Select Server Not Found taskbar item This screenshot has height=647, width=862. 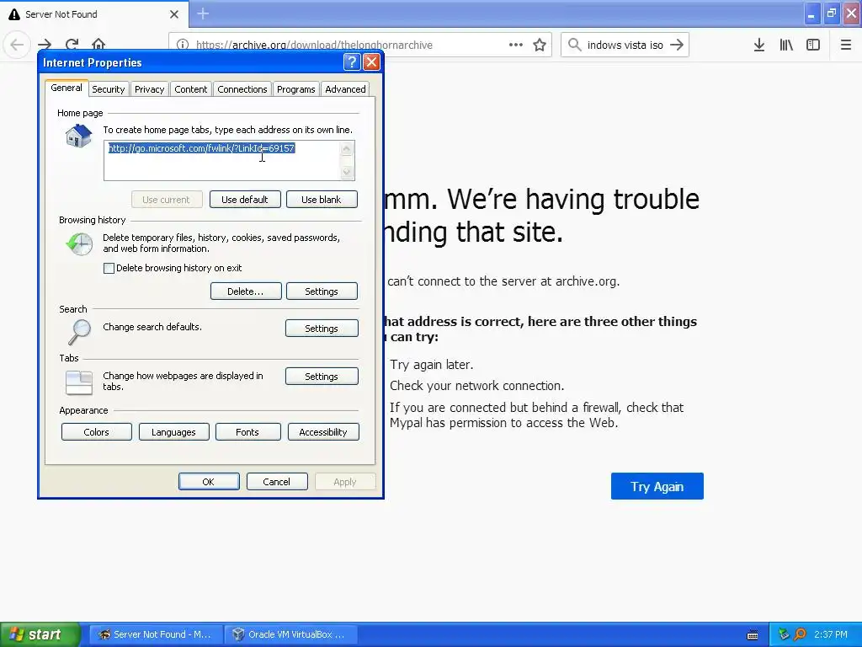(x=156, y=634)
